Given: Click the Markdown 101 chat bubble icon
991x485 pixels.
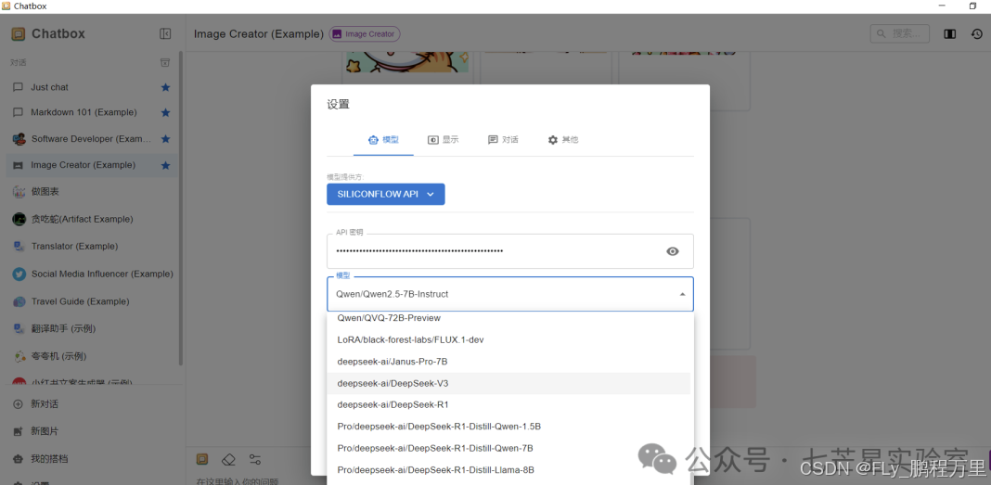Looking at the screenshot, I should tap(19, 112).
